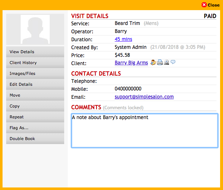Click the (Mens) category text

(151, 23)
